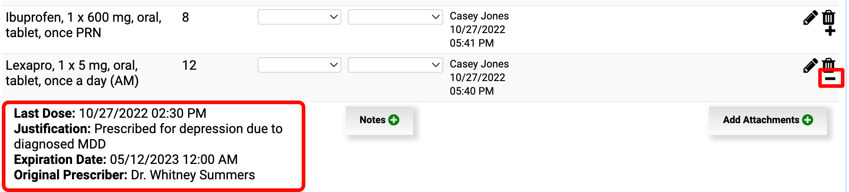Collapse Lexapro details with the minus icon

(830, 78)
